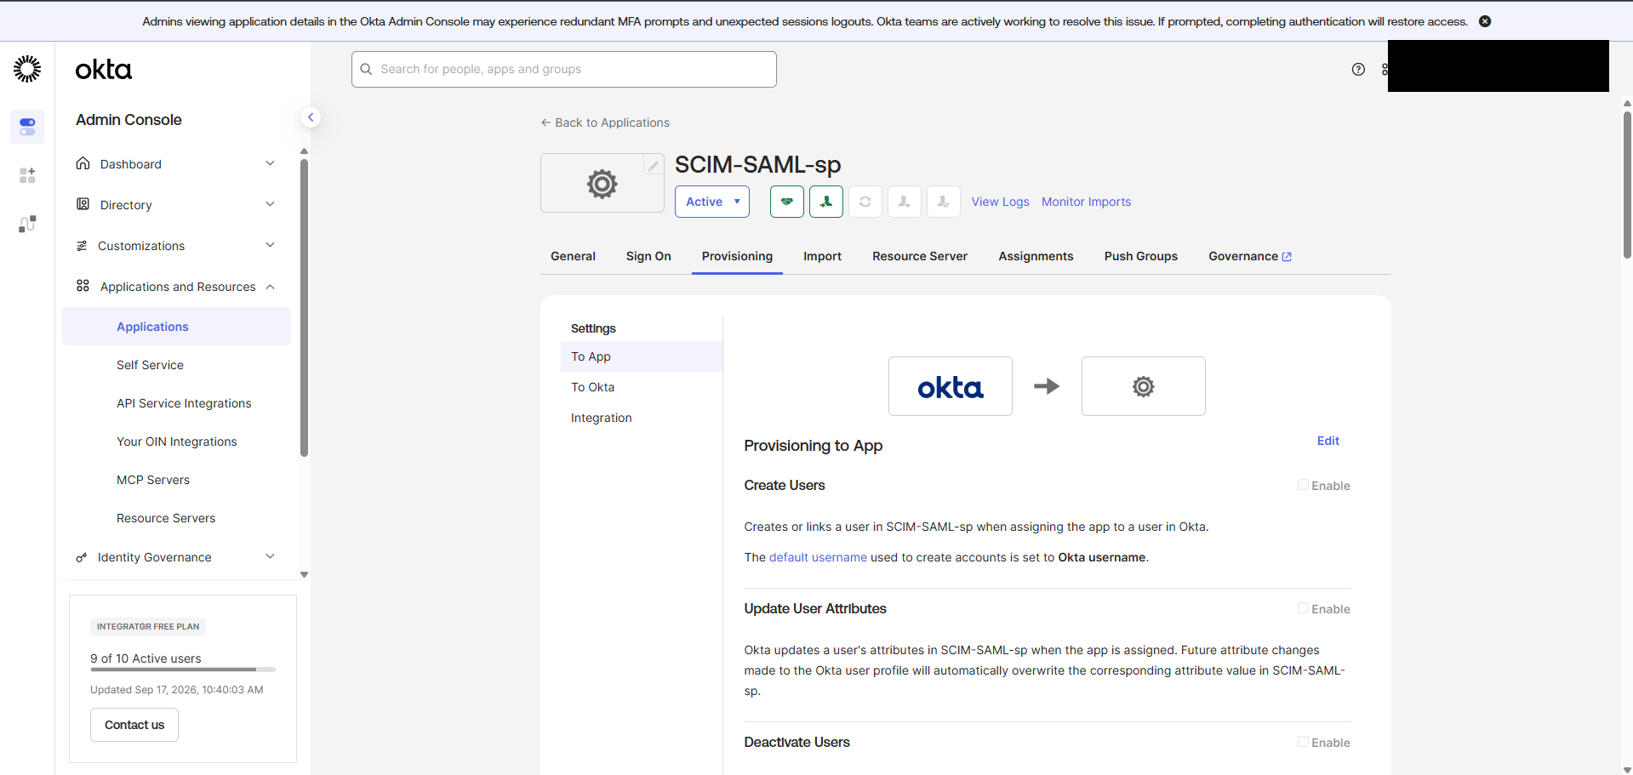Open the Active status dropdown
Image resolution: width=1633 pixels, height=775 pixels.
click(x=712, y=202)
